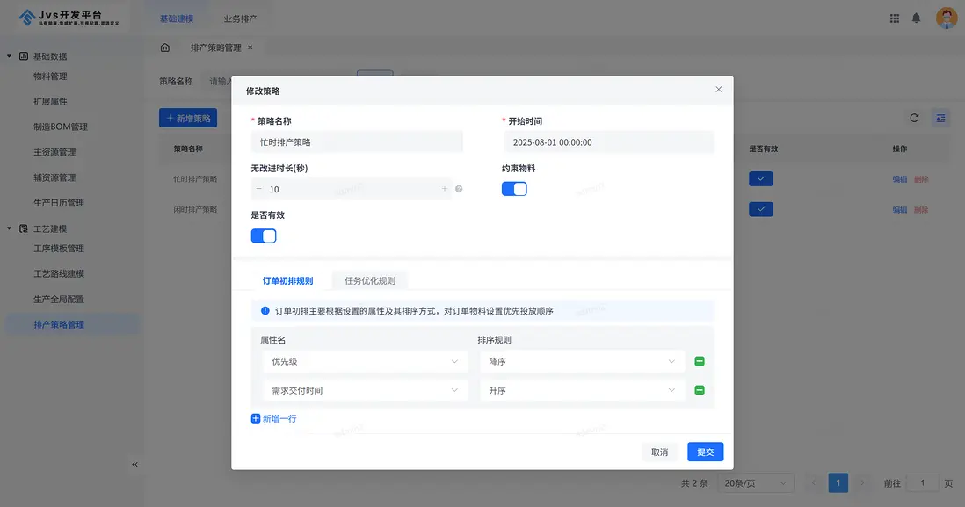The height and width of the screenshot is (507, 965).
Task: Collapse the sidebar with double chevron
Action: 134,465
